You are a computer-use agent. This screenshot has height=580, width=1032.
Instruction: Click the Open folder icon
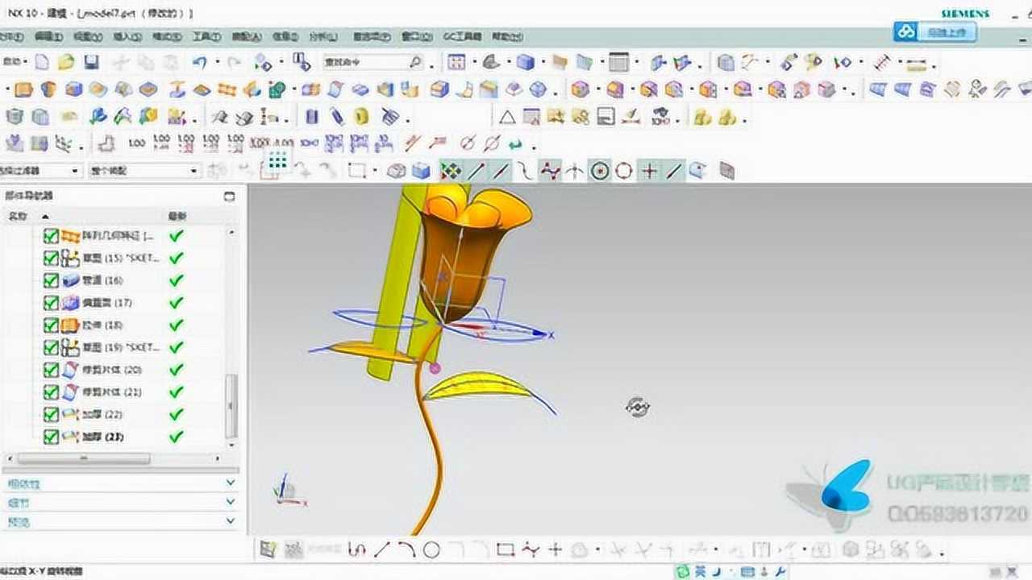point(66,62)
